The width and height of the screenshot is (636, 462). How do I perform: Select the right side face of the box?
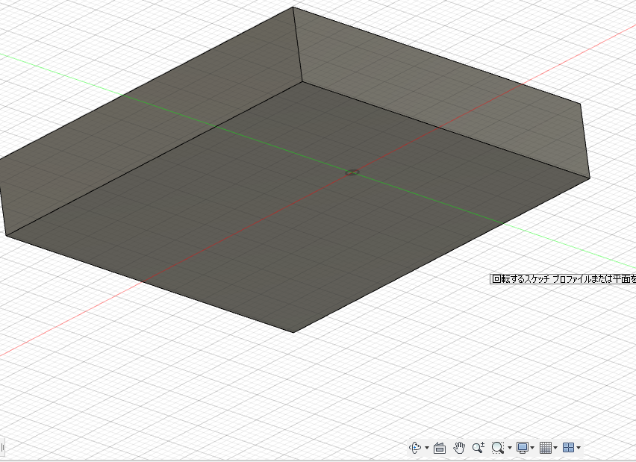[x=442, y=91]
